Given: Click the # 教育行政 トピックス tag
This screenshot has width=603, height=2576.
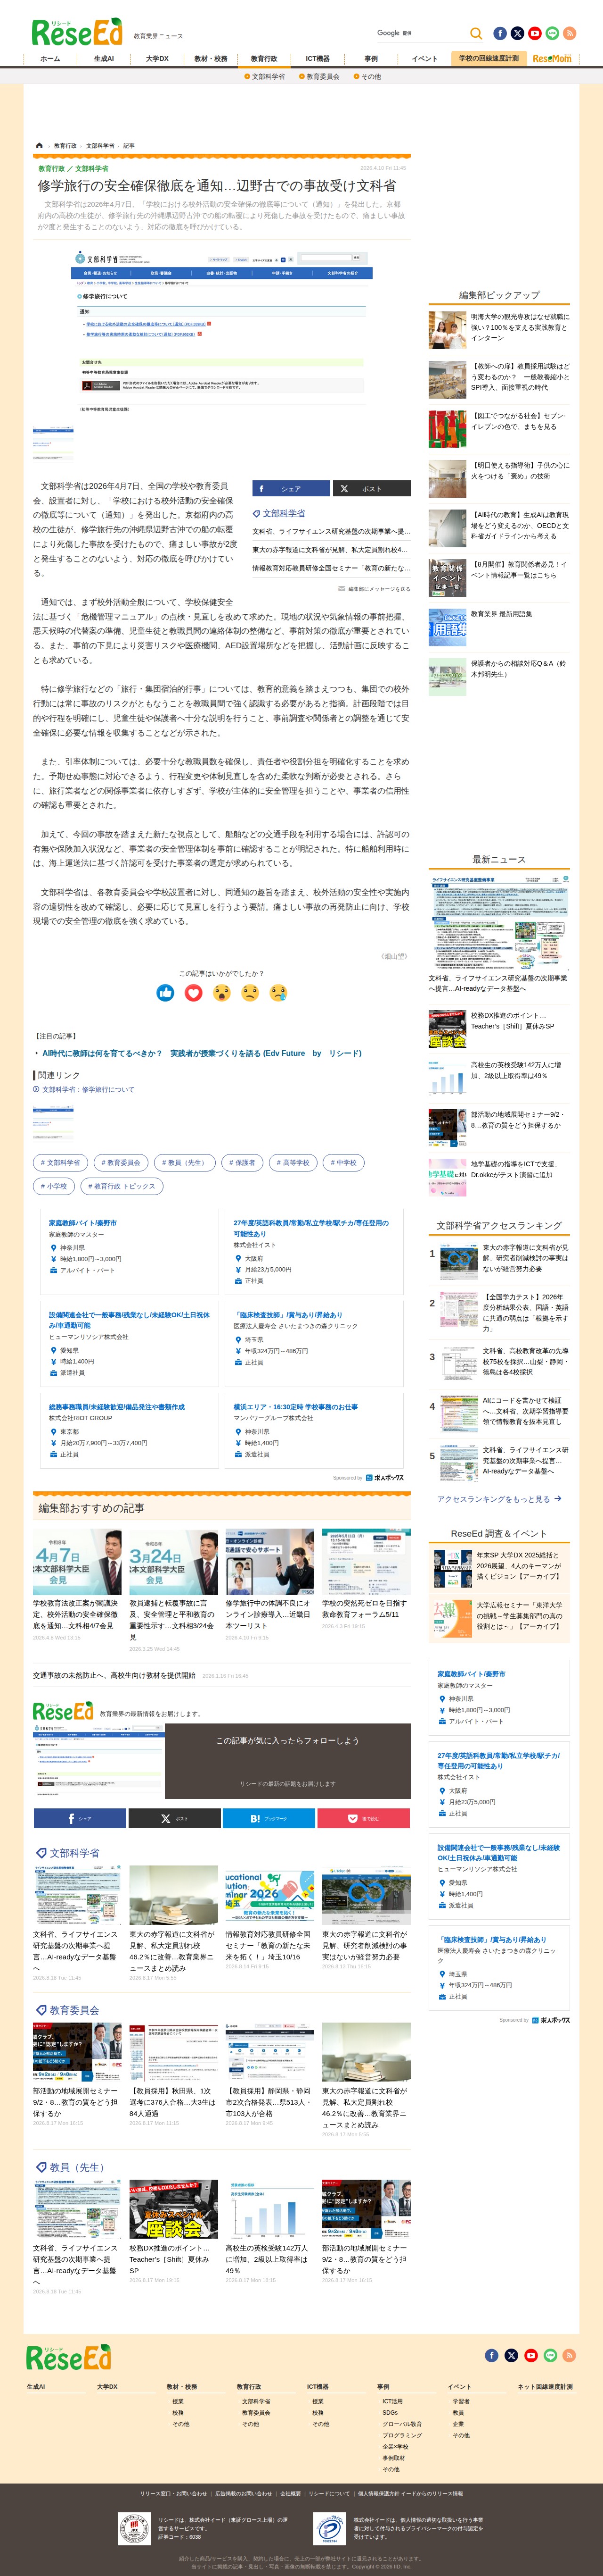Looking at the screenshot, I should (122, 1187).
